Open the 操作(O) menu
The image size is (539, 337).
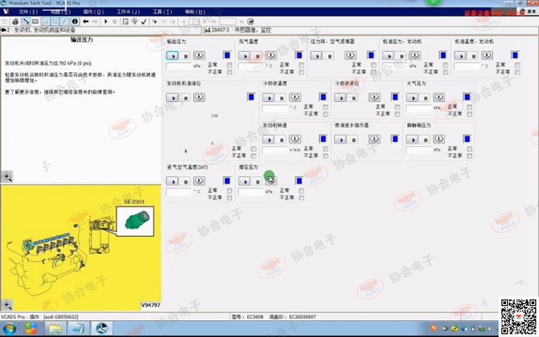click(x=94, y=12)
